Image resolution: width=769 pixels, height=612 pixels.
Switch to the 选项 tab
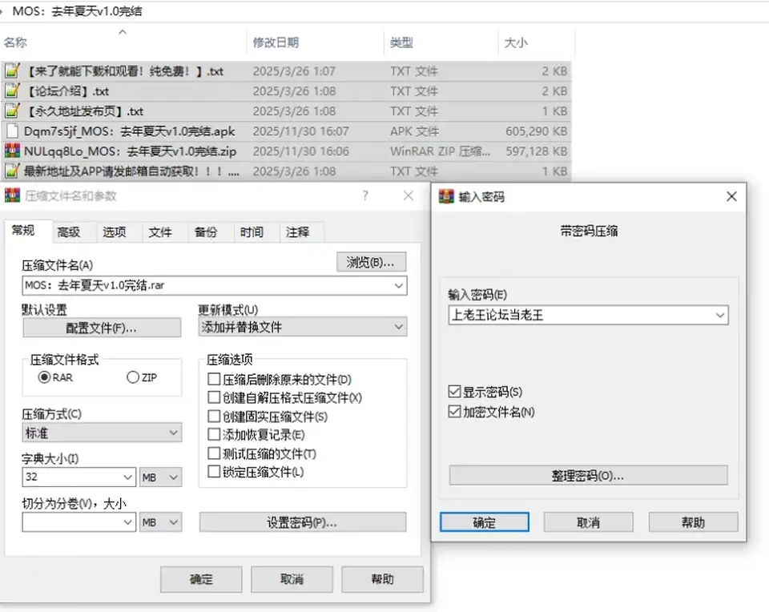pos(115,232)
